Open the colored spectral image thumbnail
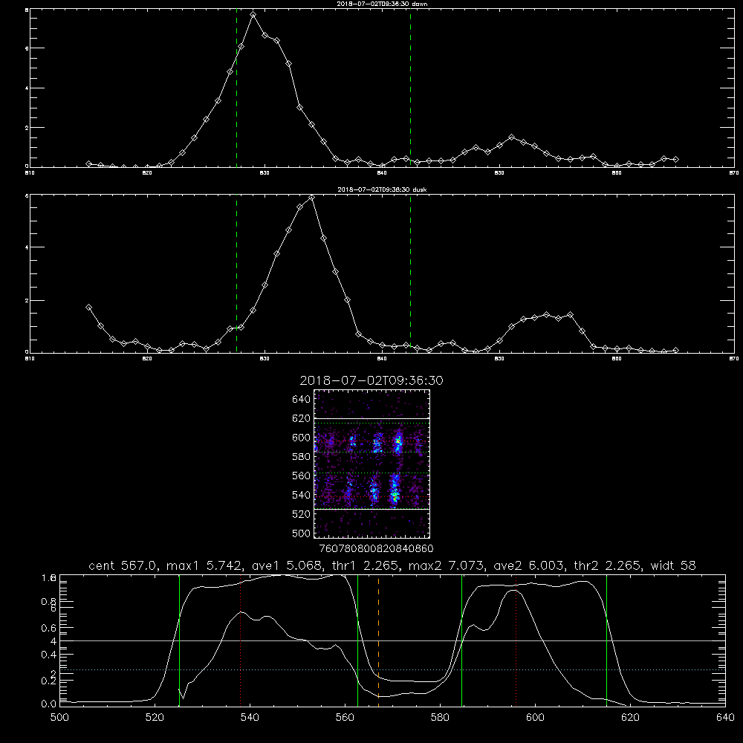 (x=371, y=464)
